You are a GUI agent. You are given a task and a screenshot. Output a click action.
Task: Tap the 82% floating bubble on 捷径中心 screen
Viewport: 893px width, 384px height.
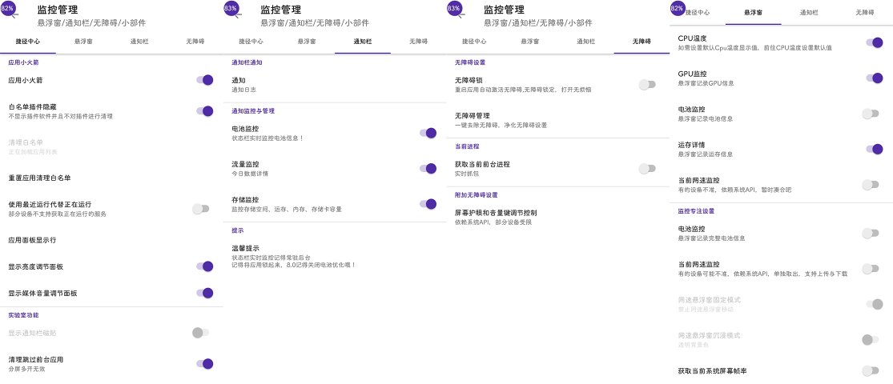click(8, 9)
